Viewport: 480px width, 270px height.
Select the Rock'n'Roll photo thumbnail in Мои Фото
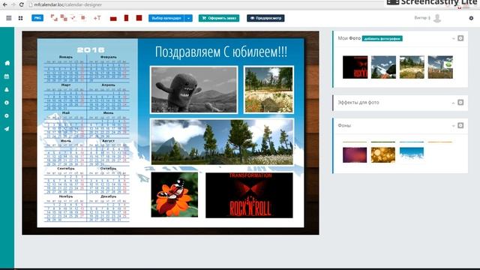[x=355, y=67]
